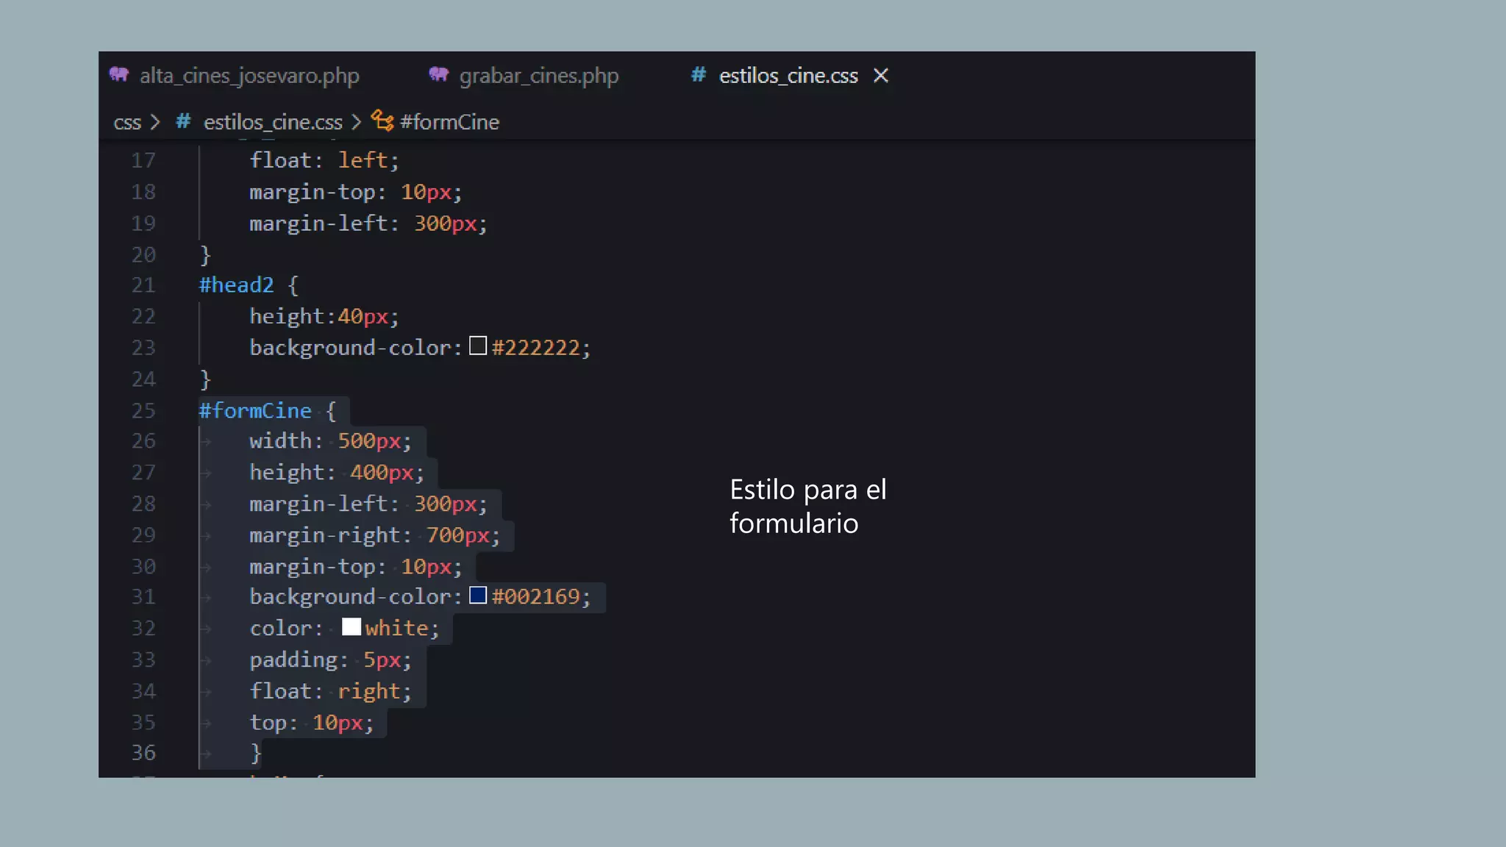Click PHP elephant icon on grabar_cines.php tab
1506x847 pixels.
click(x=439, y=74)
